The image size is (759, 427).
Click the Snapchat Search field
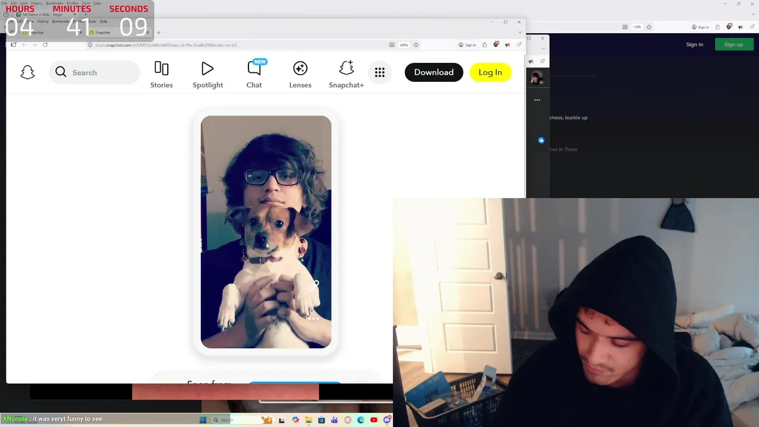pos(95,72)
